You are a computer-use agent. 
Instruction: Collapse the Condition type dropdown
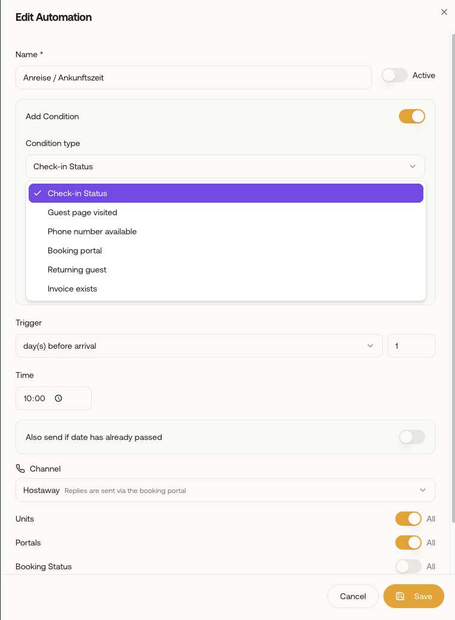tap(225, 166)
